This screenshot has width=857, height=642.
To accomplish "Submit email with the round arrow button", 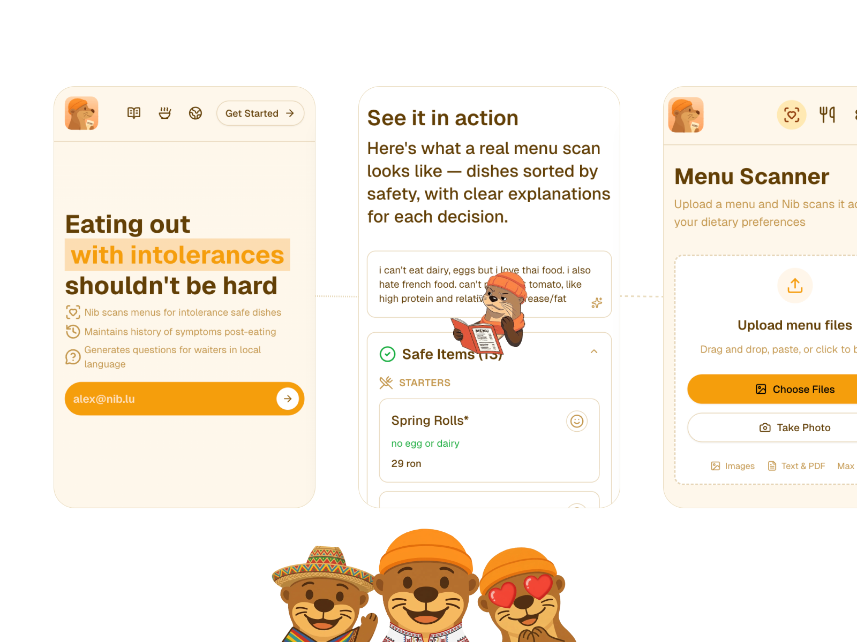I will 288,399.
